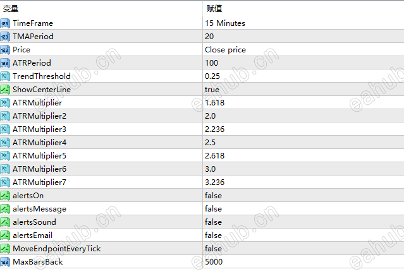Click the icon beside ATRPeriod
This screenshot has height=274, width=404.
5,63
